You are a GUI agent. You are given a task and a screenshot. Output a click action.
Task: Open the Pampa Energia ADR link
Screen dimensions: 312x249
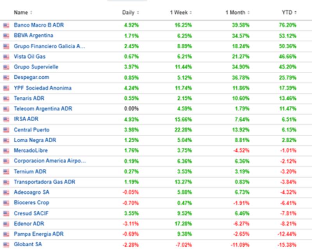pyautogui.click(x=39, y=234)
